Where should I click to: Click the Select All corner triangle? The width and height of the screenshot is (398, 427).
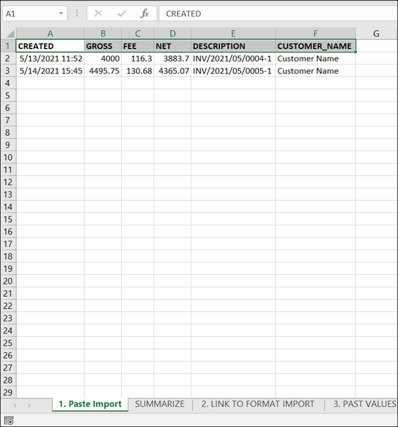[x=10, y=34]
